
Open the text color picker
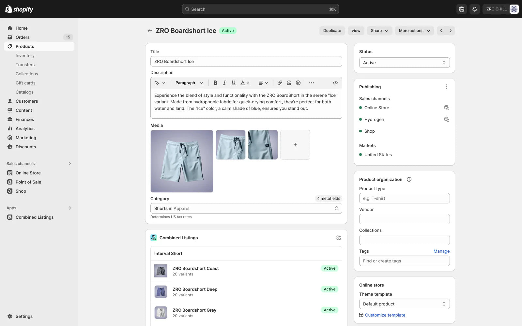coord(245,83)
